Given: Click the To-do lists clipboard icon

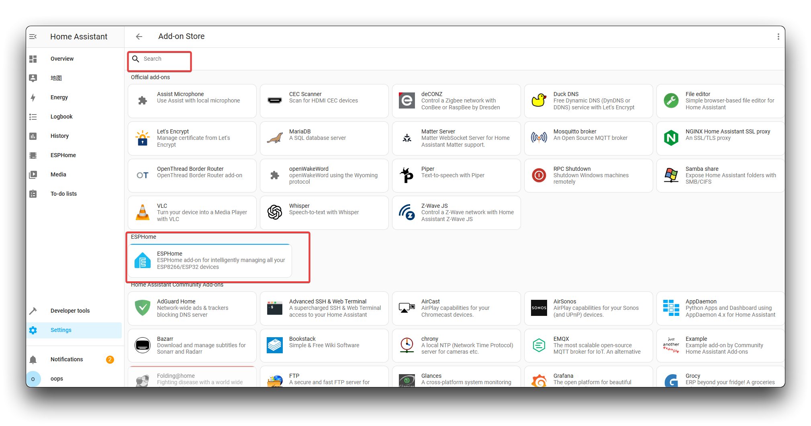Looking at the screenshot, I should tap(33, 194).
